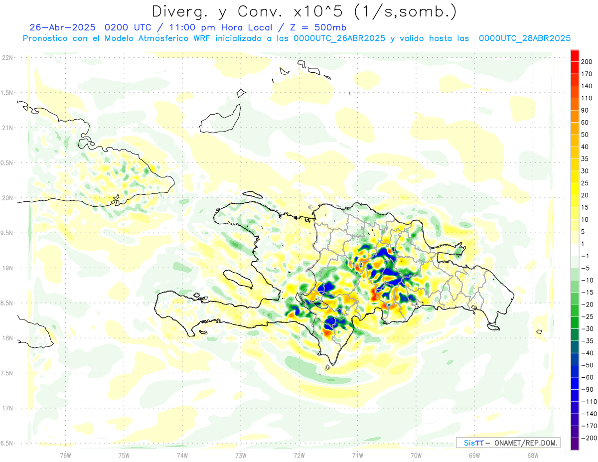The width and height of the screenshot is (598, 462).
Task: Click the '75W' longitude label
Action: (124, 456)
